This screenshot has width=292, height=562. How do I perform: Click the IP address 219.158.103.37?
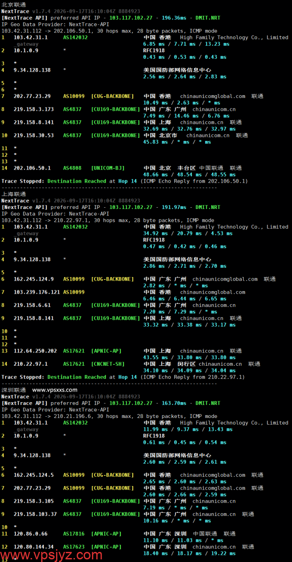[x=35, y=514]
